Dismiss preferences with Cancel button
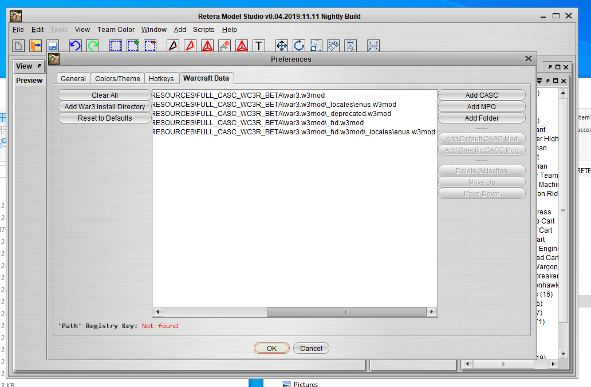The height and width of the screenshot is (387, 591). click(x=311, y=348)
